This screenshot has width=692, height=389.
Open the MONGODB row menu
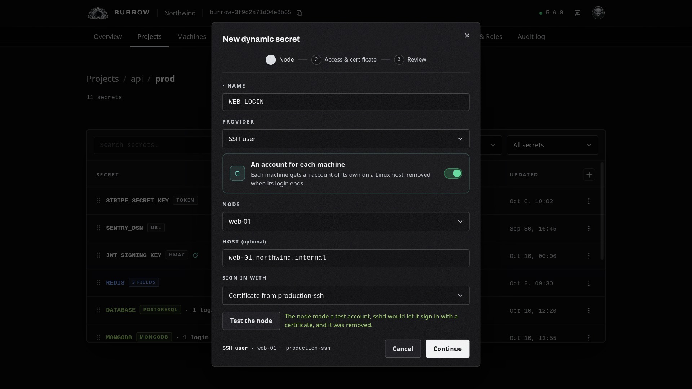click(x=589, y=338)
